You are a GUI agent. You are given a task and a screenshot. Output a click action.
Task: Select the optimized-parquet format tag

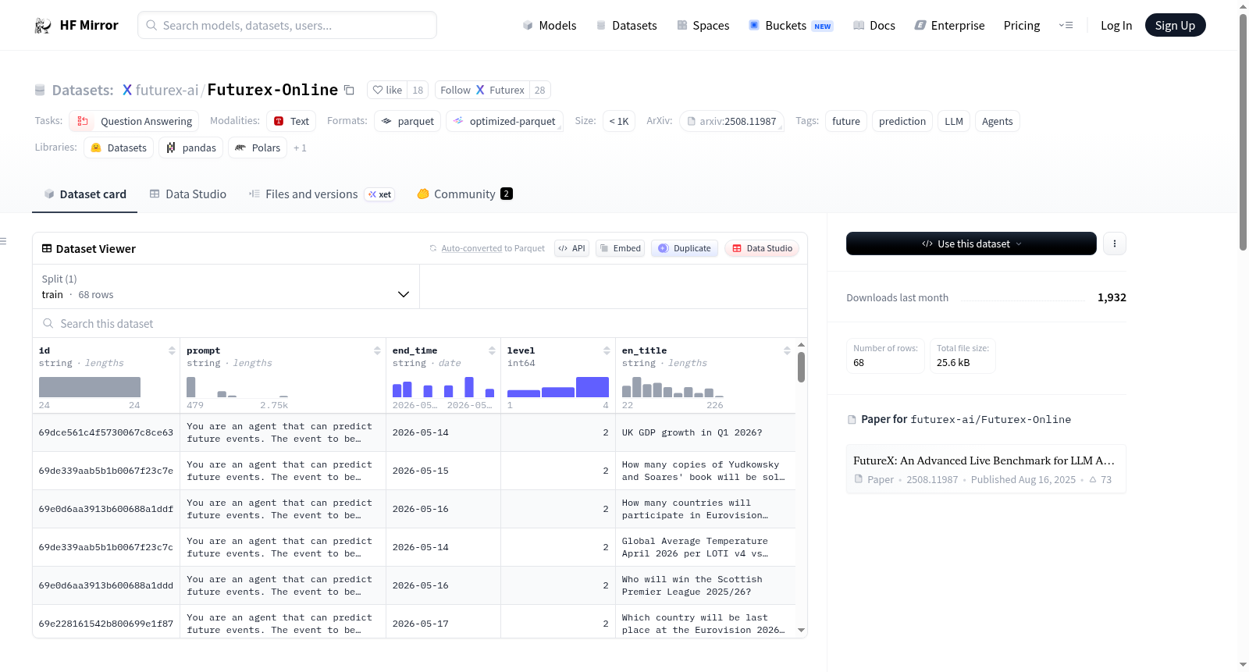(x=504, y=122)
